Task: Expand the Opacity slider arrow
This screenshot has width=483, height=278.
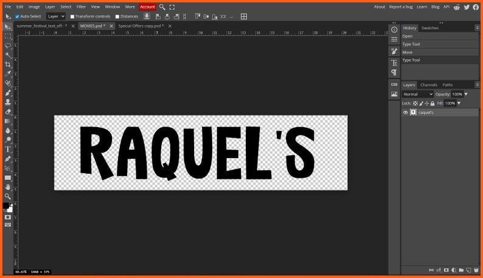Action: (x=466, y=94)
